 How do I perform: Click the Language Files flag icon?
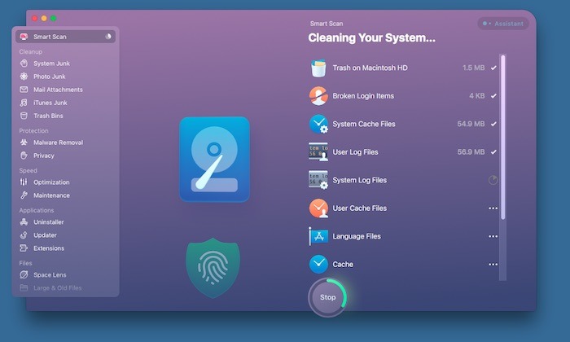coord(318,236)
